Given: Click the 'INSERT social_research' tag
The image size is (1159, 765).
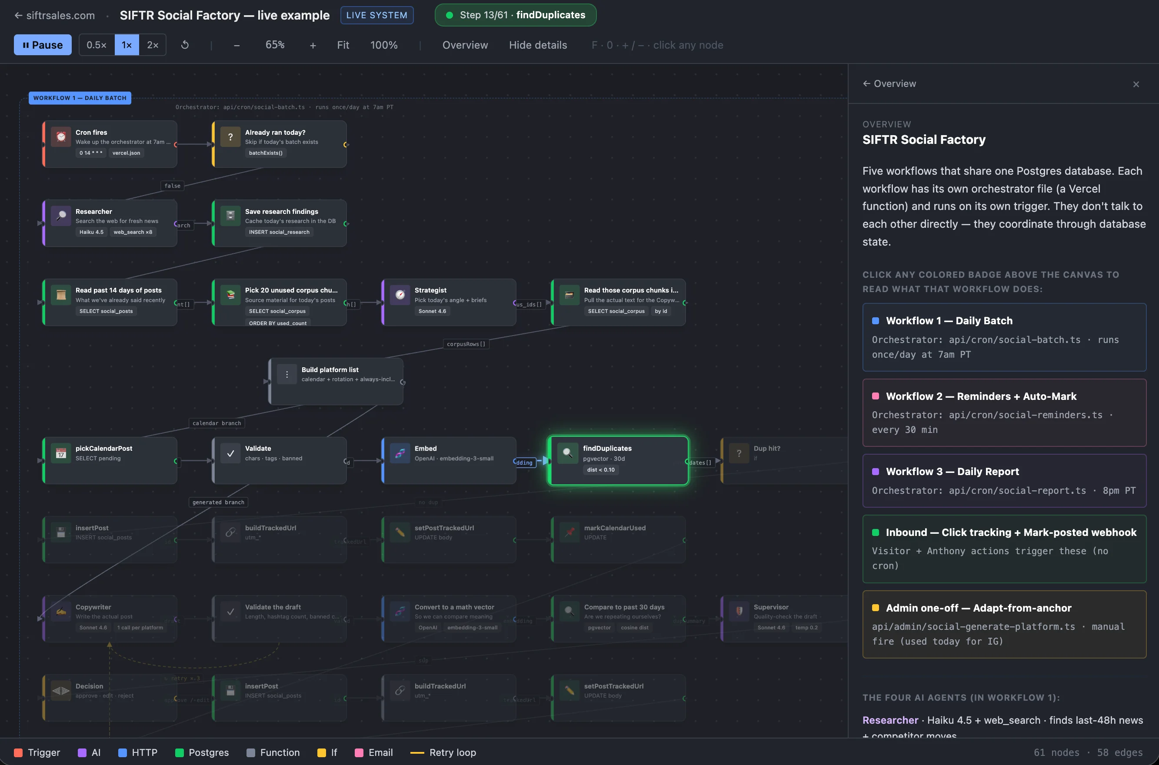Looking at the screenshot, I should coord(279,232).
